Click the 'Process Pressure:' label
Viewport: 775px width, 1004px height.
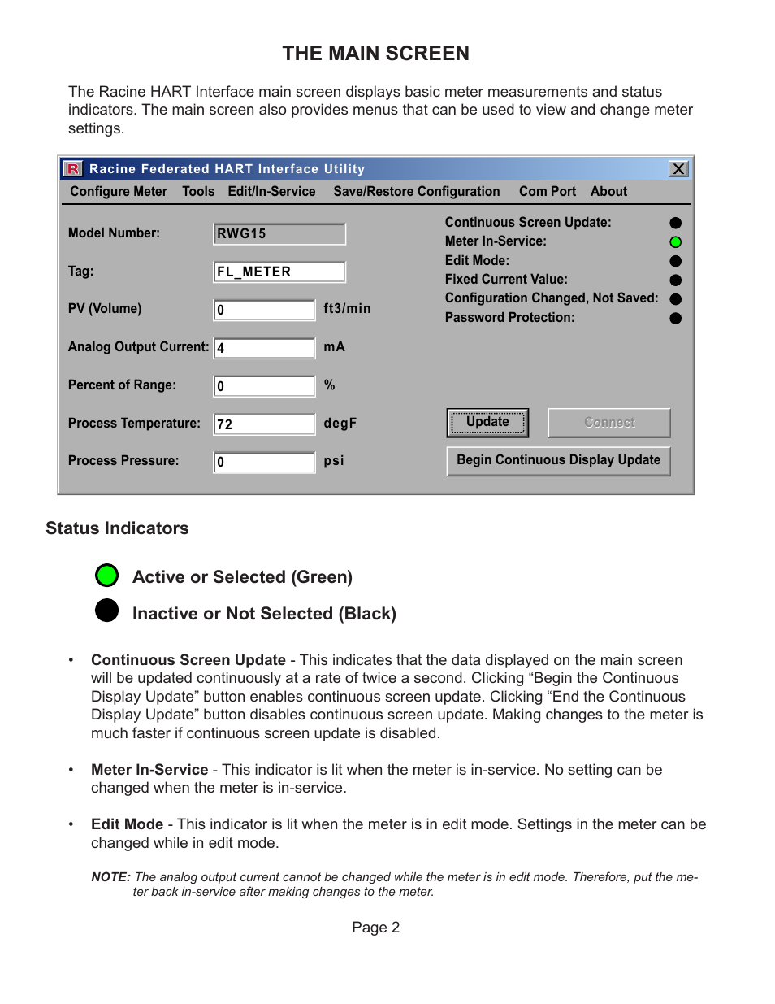[123, 461]
